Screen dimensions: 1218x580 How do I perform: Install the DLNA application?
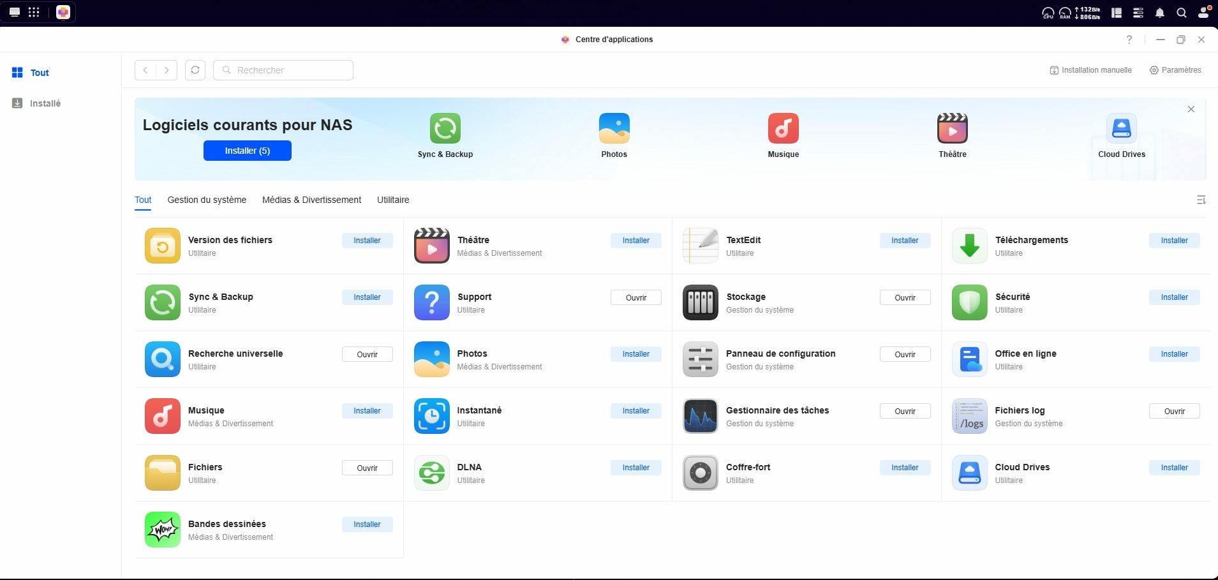click(x=635, y=468)
